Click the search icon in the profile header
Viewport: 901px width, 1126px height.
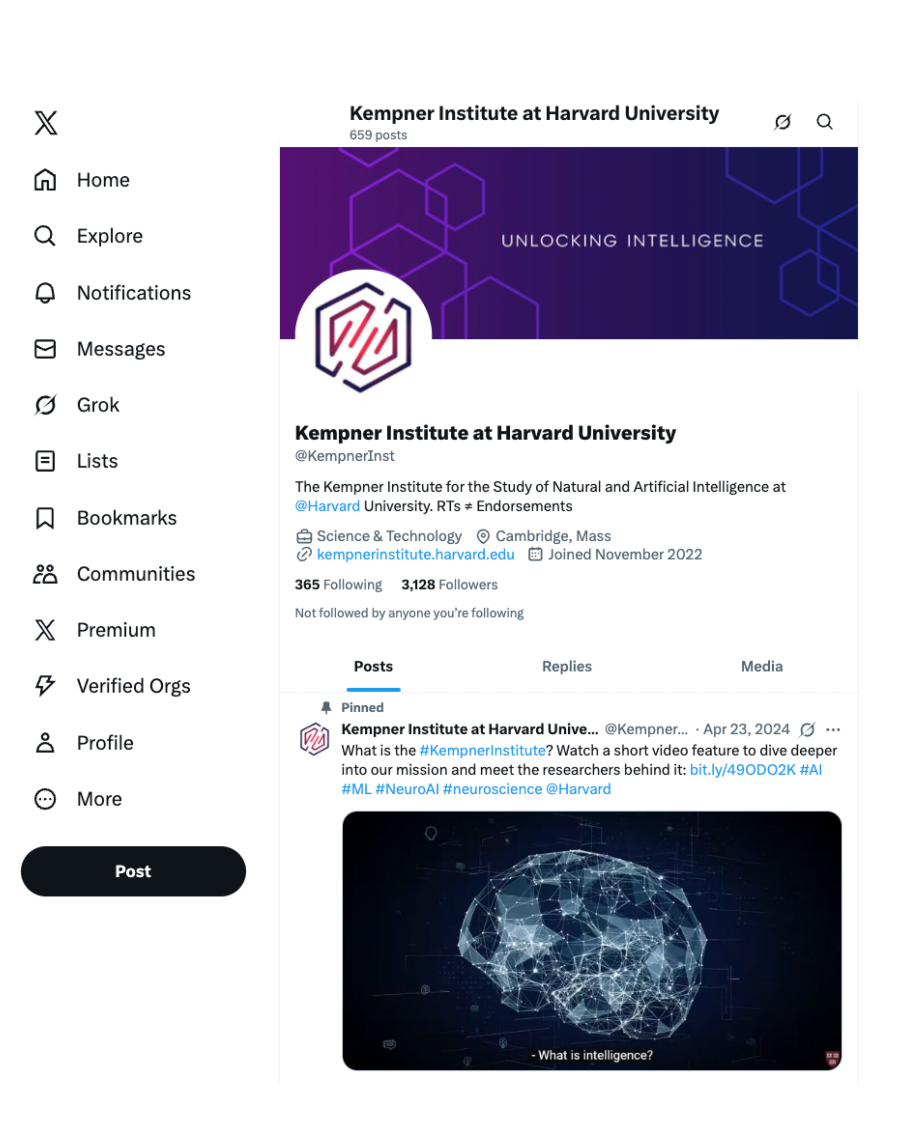[x=824, y=122]
